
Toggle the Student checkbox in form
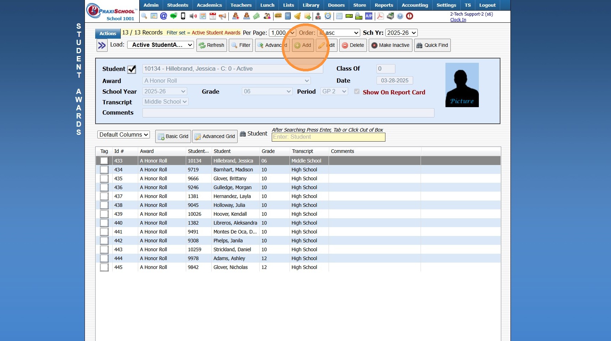point(132,69)
